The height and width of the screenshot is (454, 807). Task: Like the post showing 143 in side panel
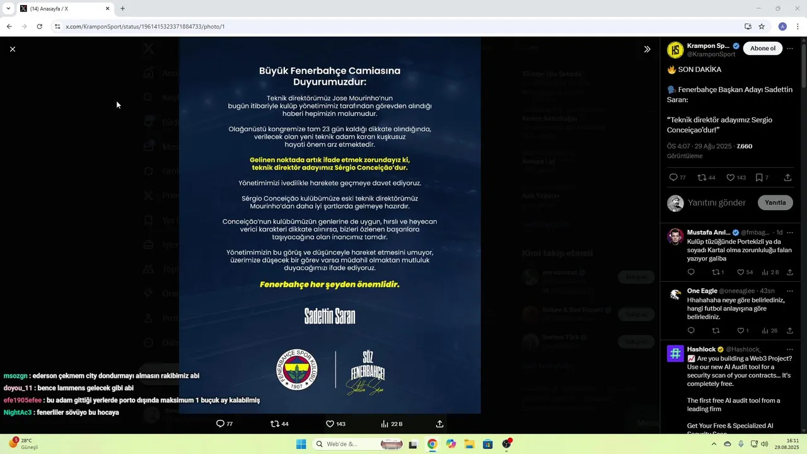pos(736,178)
